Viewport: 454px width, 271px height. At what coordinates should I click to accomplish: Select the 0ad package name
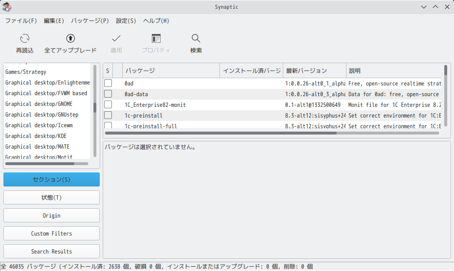[129, 84]
